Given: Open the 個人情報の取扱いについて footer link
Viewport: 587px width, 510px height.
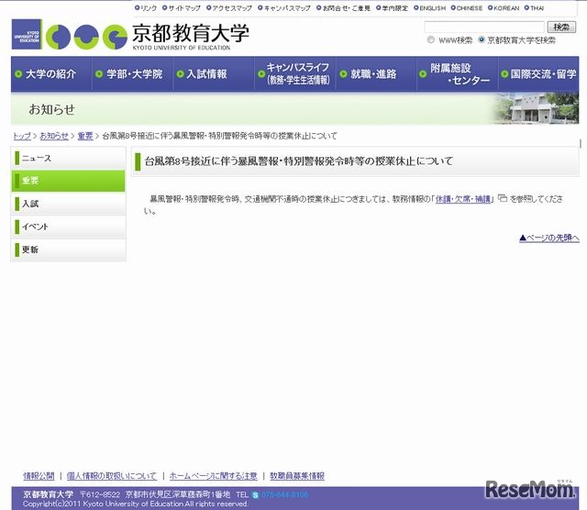Looking at the screenshot, I should (112, 476).
